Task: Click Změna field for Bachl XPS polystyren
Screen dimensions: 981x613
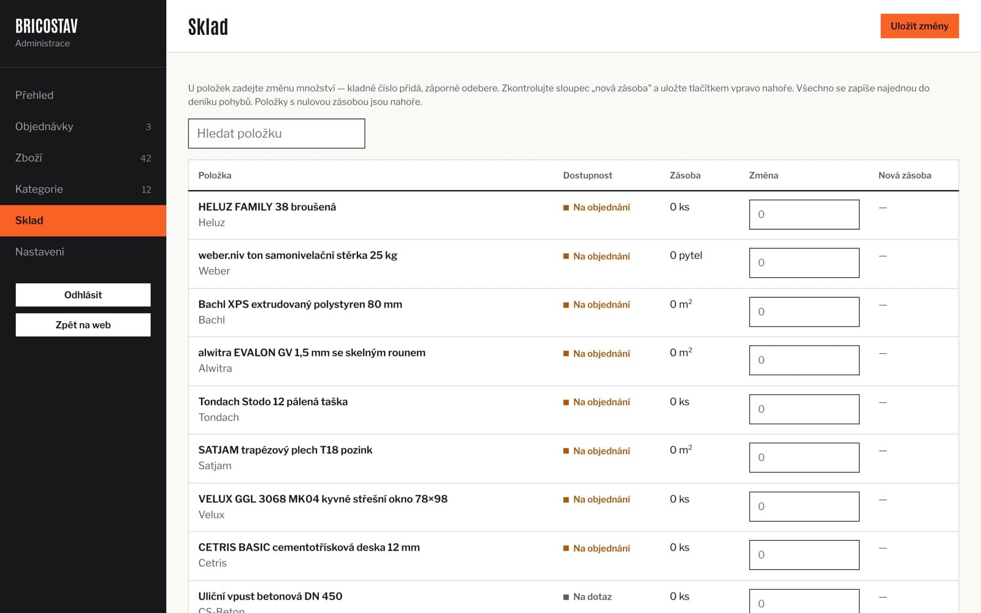Action: [804, 312]
